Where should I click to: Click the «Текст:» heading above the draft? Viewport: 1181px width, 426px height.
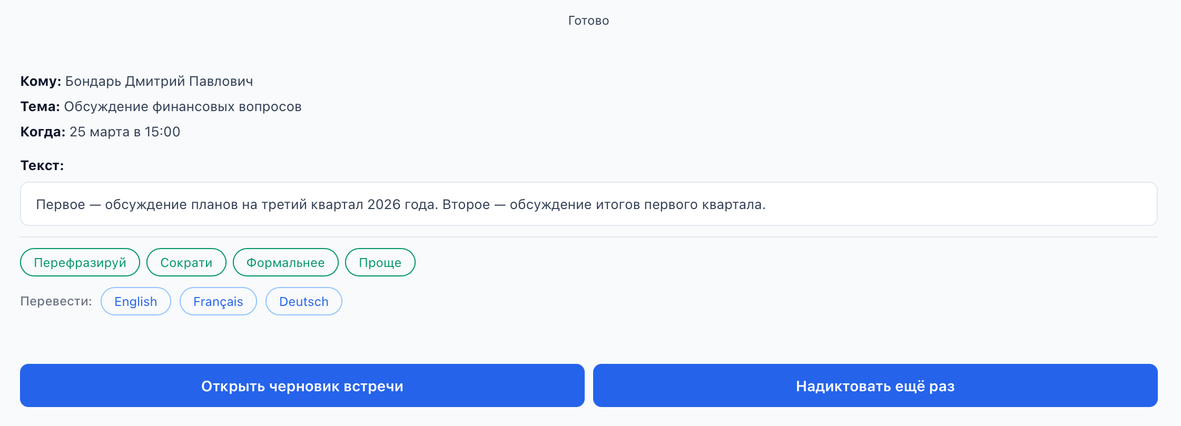(42, 165)
